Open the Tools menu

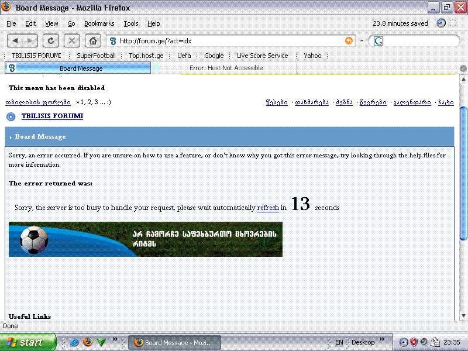[131, 23]
